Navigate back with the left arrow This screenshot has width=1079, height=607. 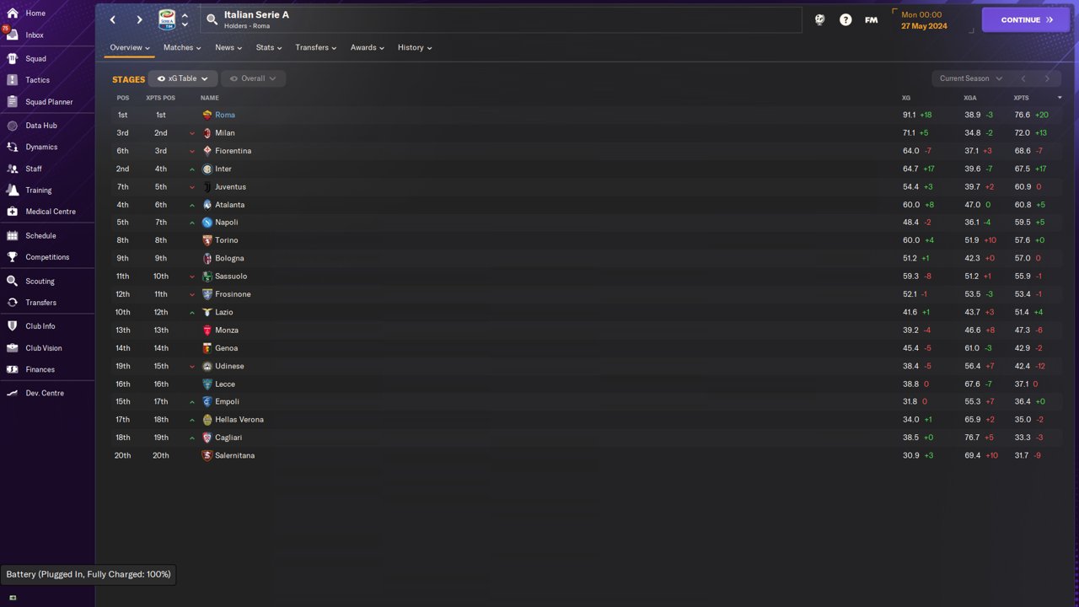pos(113,19)
